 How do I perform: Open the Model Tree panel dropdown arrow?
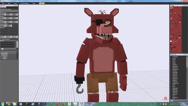(184, 54)
